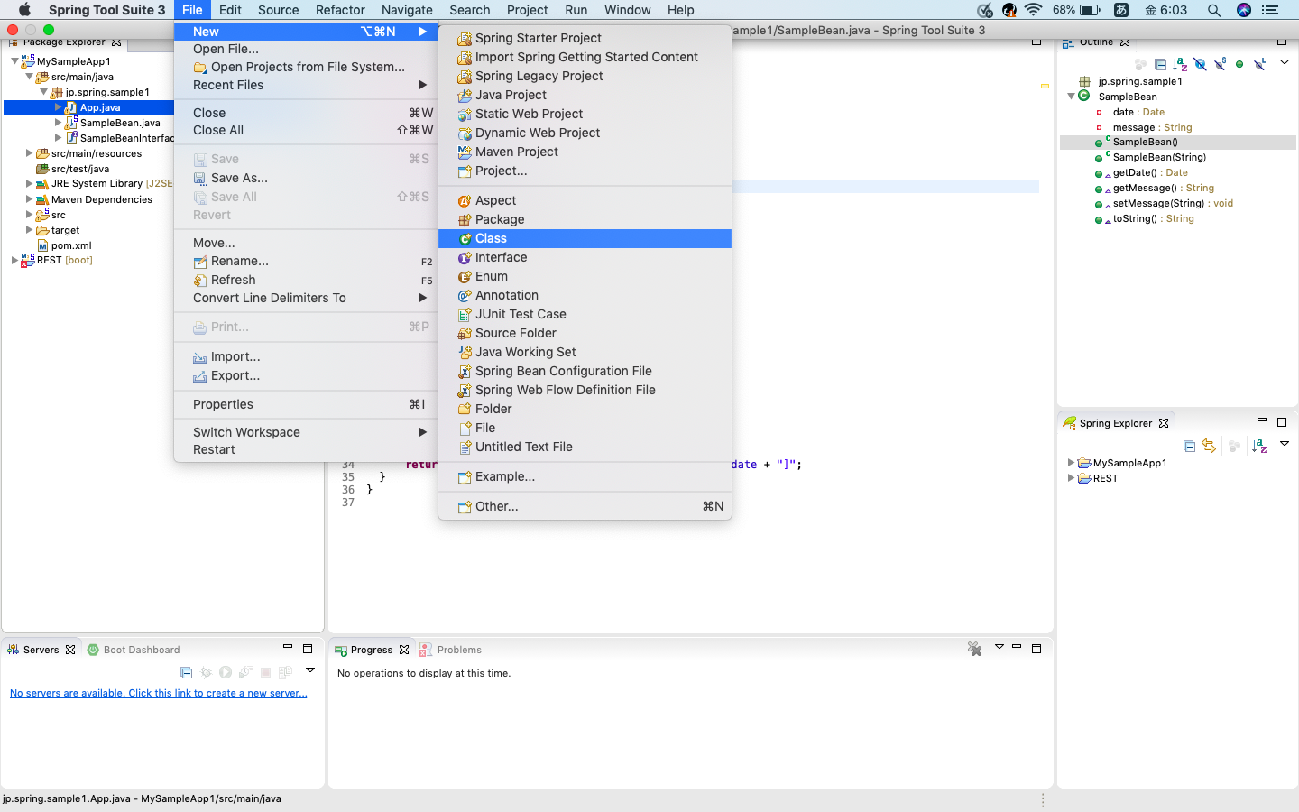Sort Spring Explorer alphabetically
The width and height of the screenshot is (1299, 812).
[1259, 446]
